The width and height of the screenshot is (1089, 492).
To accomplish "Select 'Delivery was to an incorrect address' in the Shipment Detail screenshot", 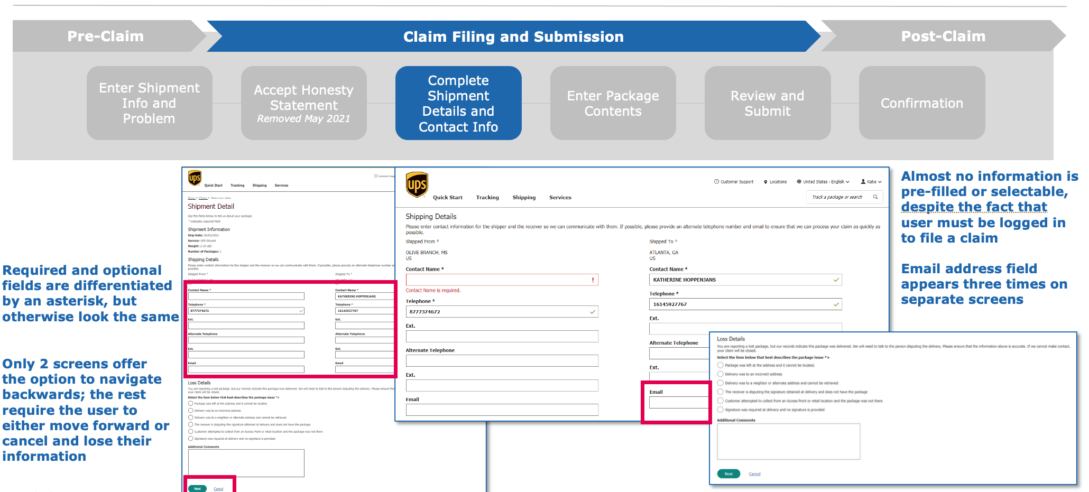I will [191, 411].
